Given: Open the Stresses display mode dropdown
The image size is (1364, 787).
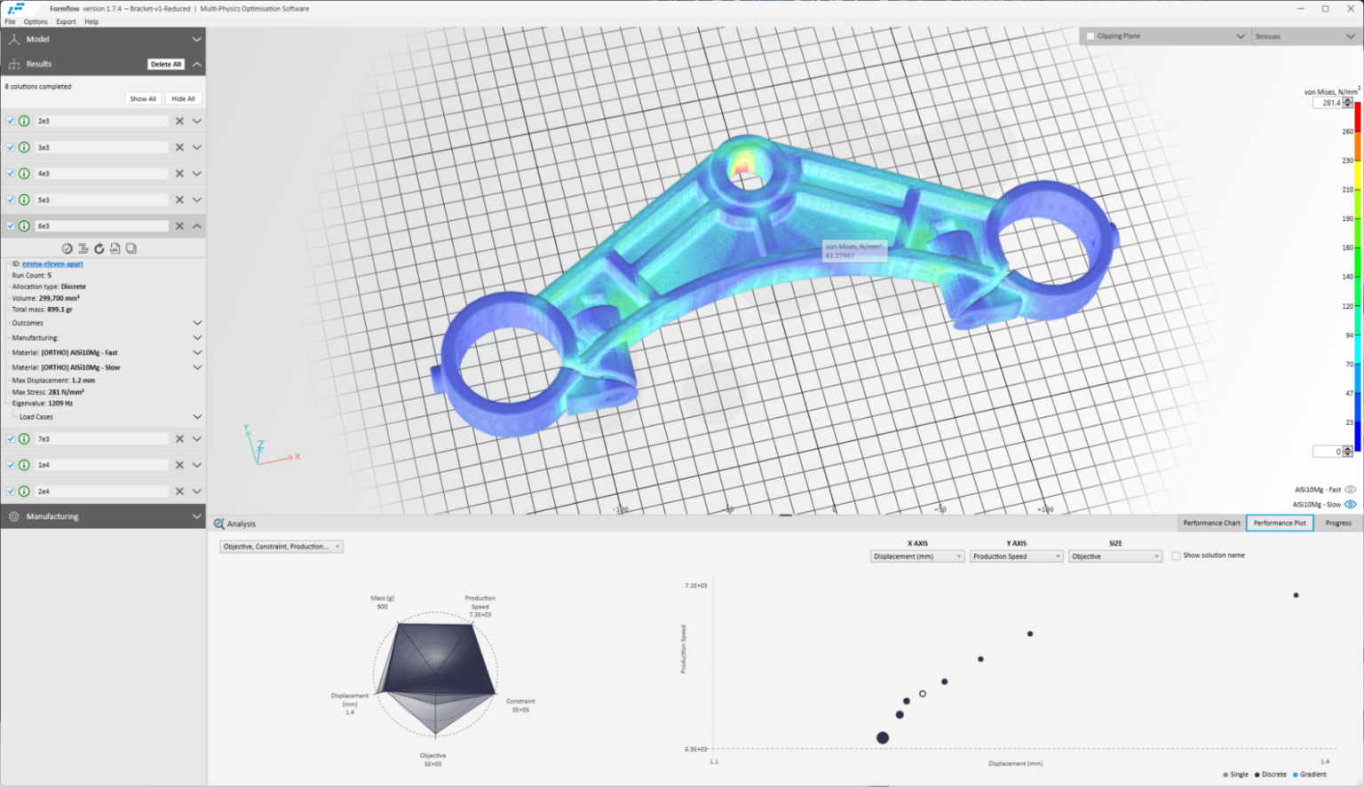Looking at the screenshot, I should pos(1304,35).
